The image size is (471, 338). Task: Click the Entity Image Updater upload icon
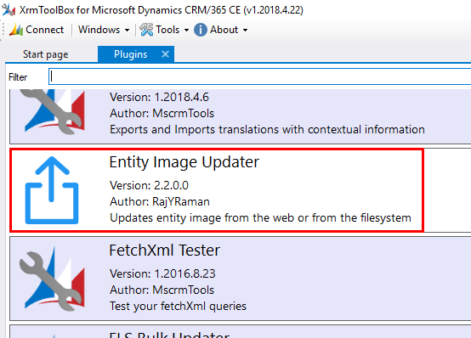click(52, 190)
